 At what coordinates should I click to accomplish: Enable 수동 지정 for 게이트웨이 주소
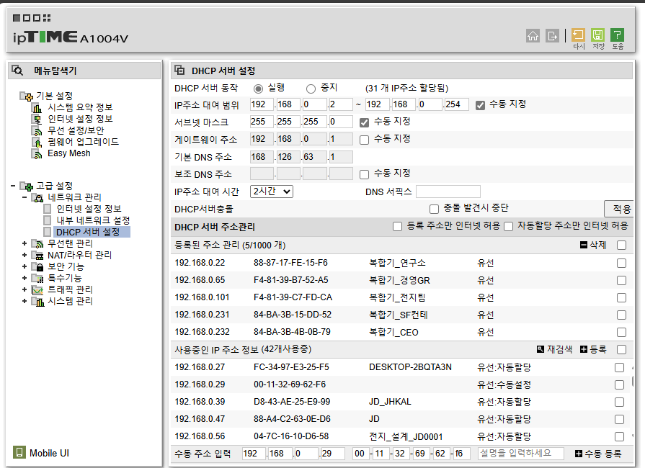coord(364,140)
